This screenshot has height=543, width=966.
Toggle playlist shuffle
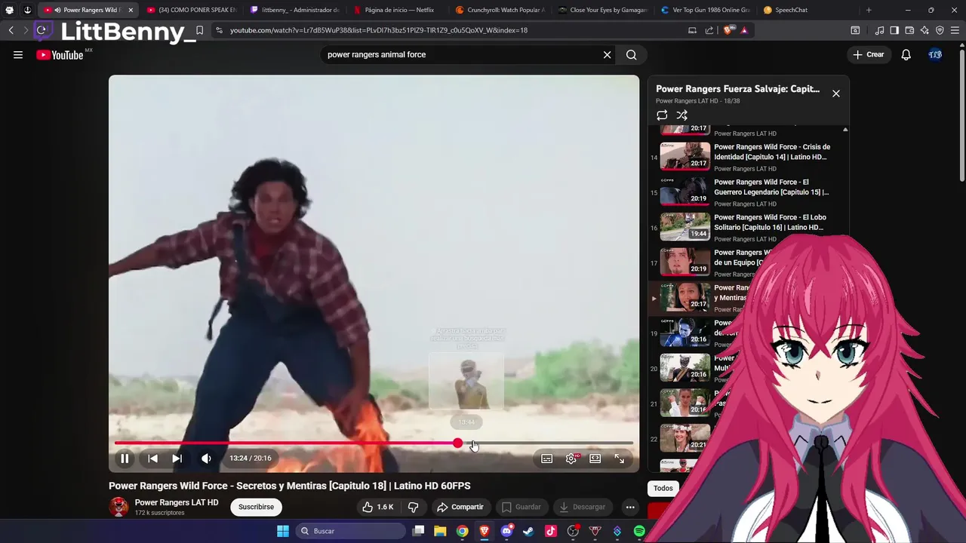click(682, 115)
